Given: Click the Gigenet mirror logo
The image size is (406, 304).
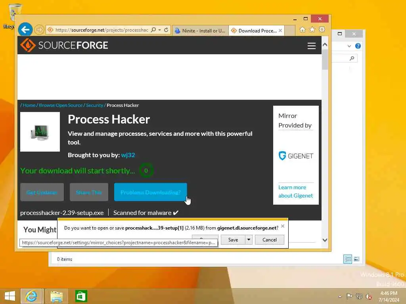Looking at the screenshot, I should [296, 156].
